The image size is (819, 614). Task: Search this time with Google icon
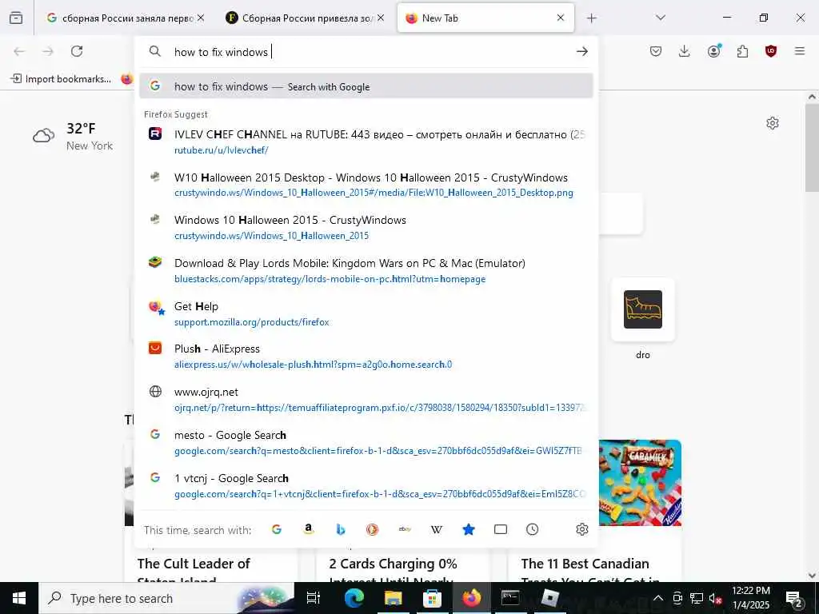tap(277, 529)
